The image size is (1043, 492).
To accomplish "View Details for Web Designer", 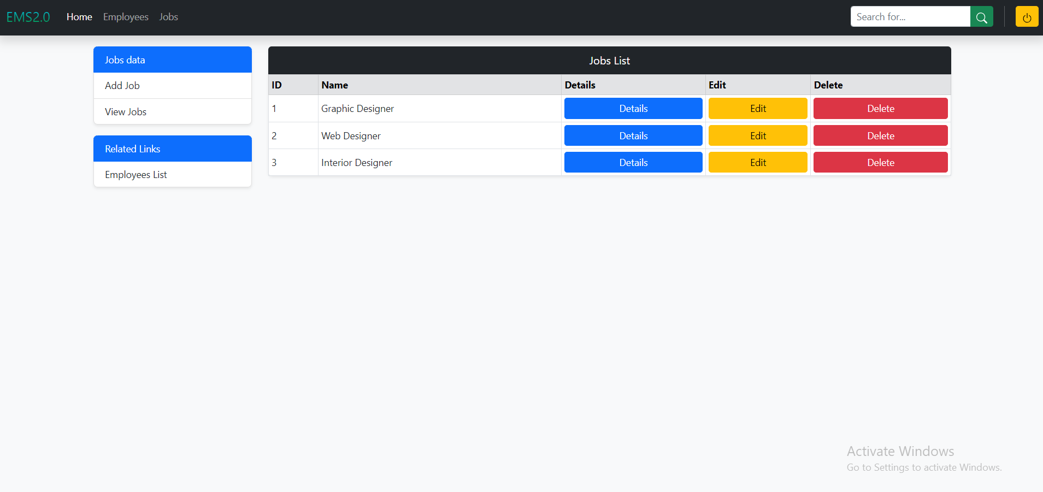I will point(633,136).
